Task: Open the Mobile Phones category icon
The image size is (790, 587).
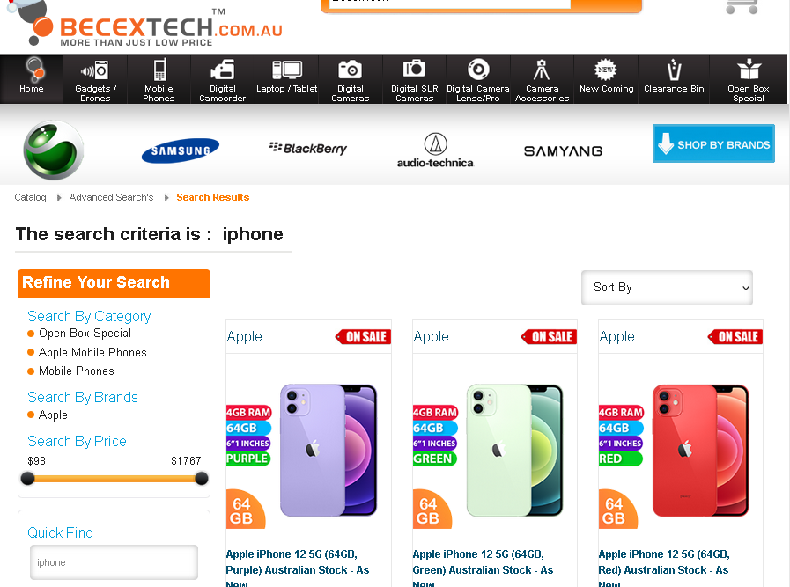Action: (x=159, y=70)
